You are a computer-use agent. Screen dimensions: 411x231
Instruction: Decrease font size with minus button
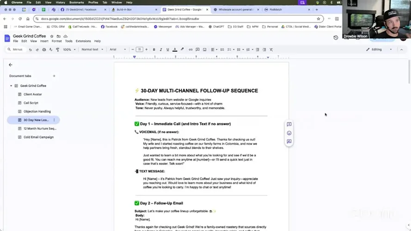coord(133,49)
